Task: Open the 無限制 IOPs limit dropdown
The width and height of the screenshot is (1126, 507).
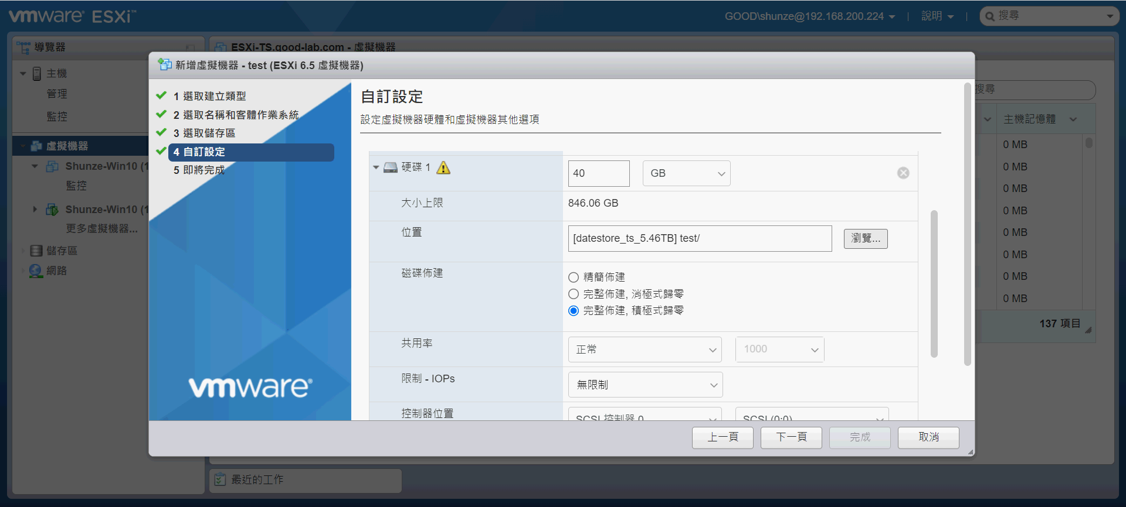Action: point(645,385)
